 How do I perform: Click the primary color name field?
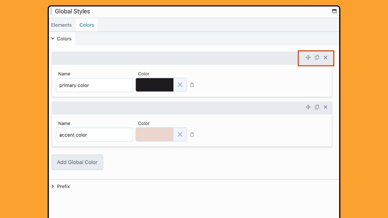pyautogui.click(x=94, y=85)
